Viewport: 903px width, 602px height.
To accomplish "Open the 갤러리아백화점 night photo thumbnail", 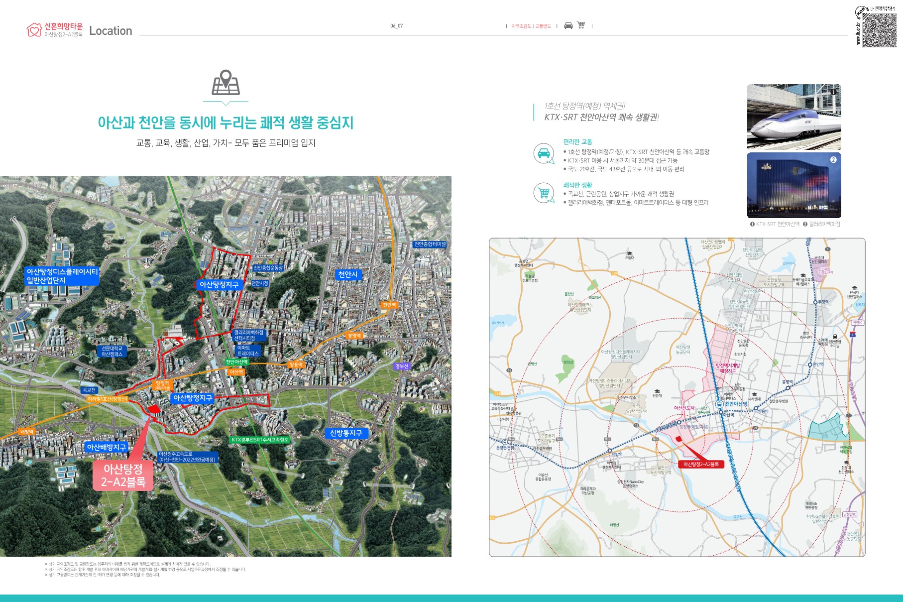I will tap(794, 185).
